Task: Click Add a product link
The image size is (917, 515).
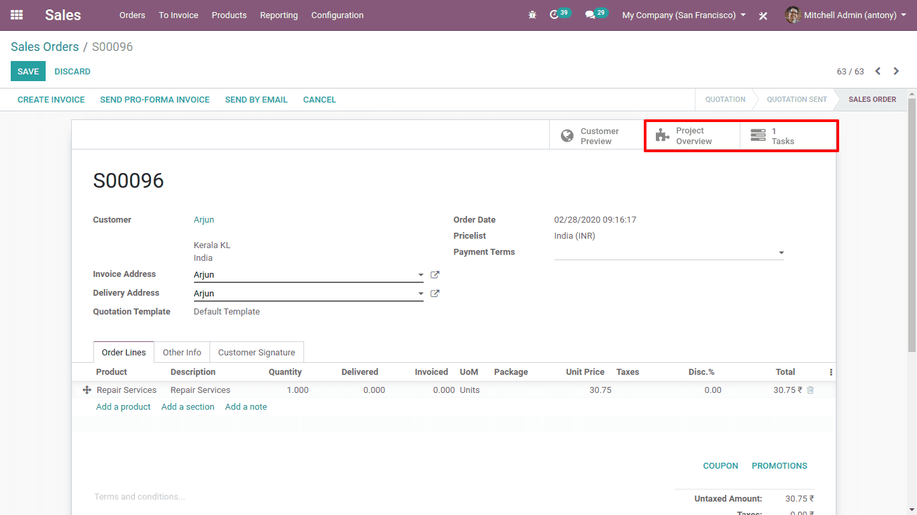Action: (124, 407)
